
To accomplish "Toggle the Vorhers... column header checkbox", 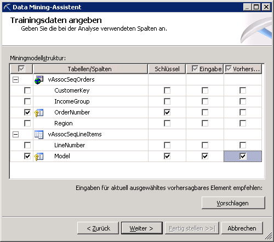I will (229, 69).
